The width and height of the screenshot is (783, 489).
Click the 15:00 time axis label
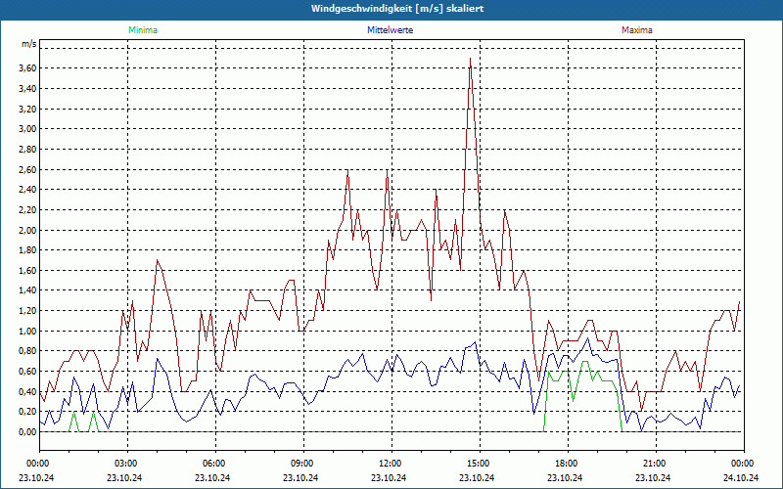click(480, 464)
